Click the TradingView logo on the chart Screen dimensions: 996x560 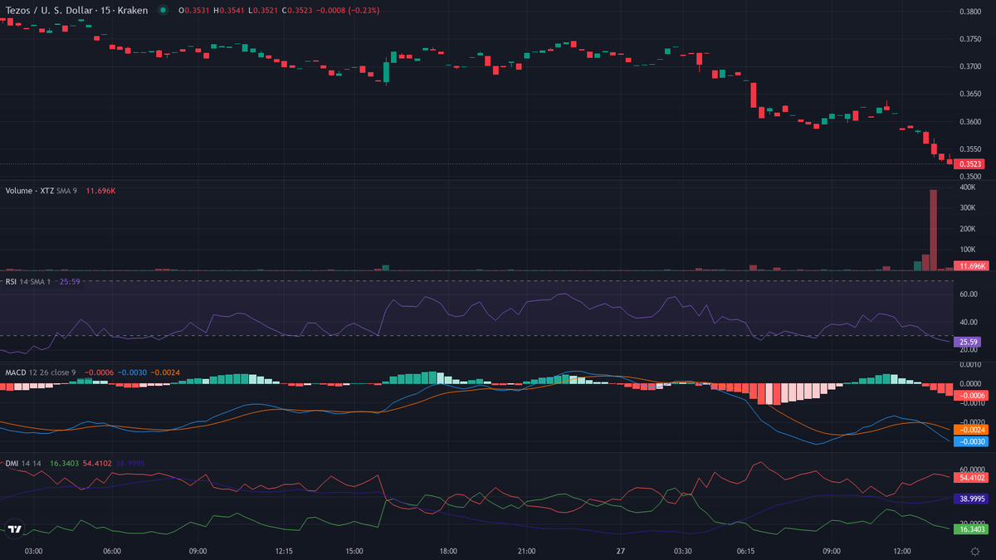(x=14, y=529)
